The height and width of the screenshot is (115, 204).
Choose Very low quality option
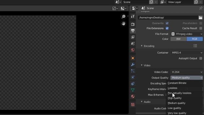[185, 113]
